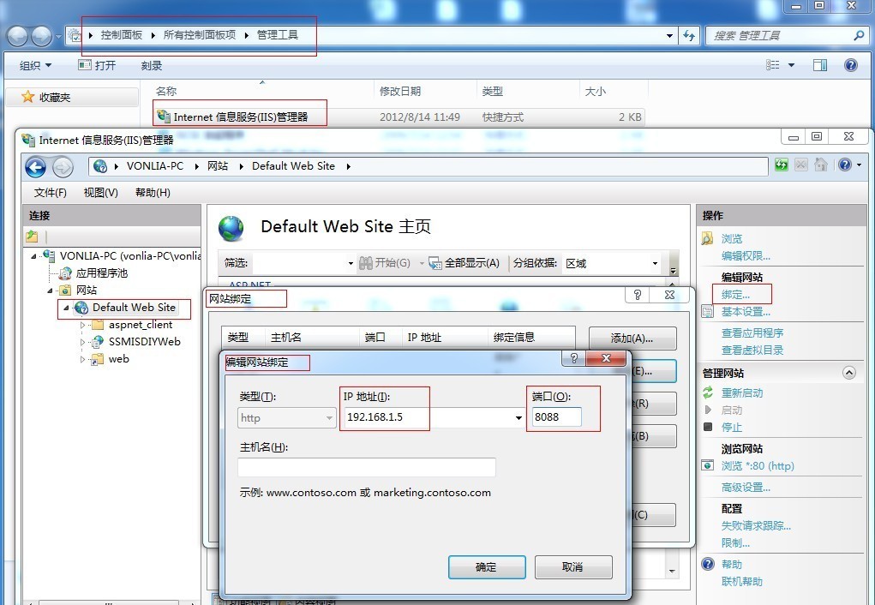Screen dimensions: 875x605
Task: Click the Explorer address bar refresh icon
Action: tap(689, 35)
